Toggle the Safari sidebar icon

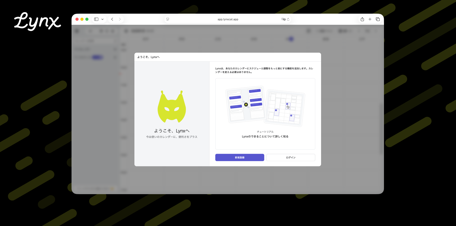(96, 19)
